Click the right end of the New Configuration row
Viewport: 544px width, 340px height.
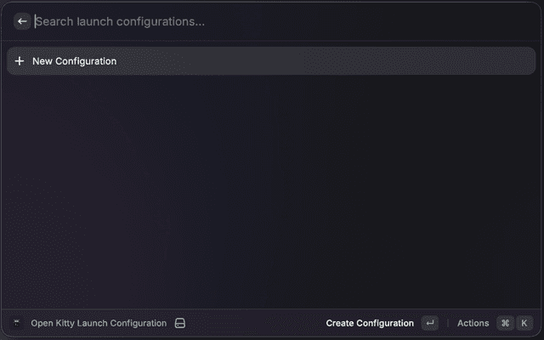(518, 61)
